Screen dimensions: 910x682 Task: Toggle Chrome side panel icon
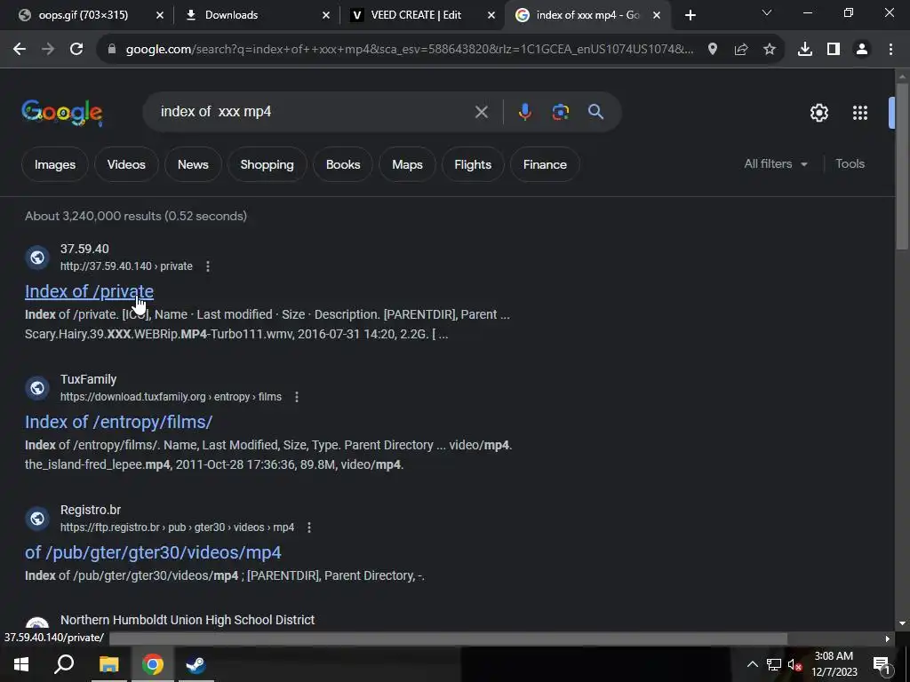[834, 50]
